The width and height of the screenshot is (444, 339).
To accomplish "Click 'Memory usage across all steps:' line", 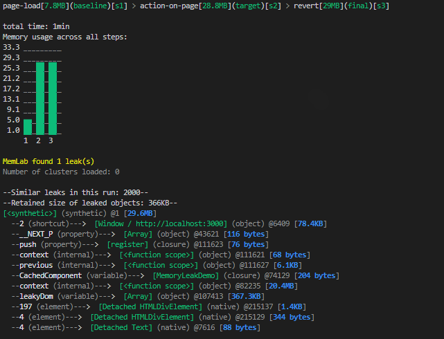I will click(65, 37).
